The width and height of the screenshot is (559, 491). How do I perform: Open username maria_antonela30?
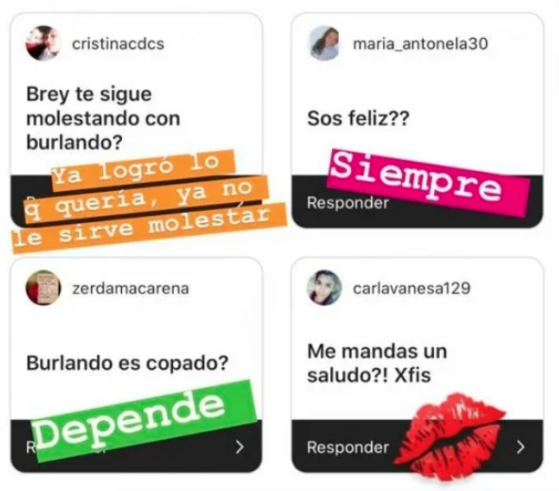(420, 44)
